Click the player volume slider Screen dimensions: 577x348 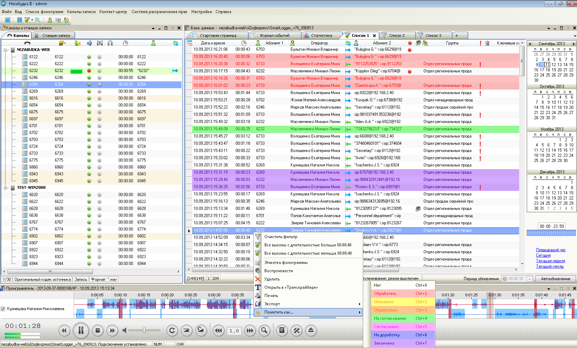tap(144, 330)
